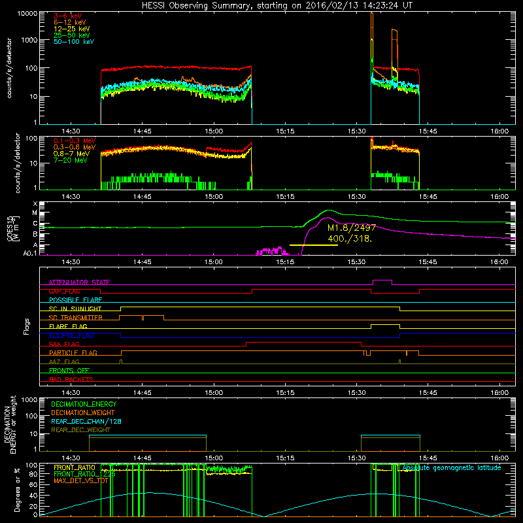Select the GAP_FLAG label
Viewport: 523px width, 523px height.
tap(64, 291)
